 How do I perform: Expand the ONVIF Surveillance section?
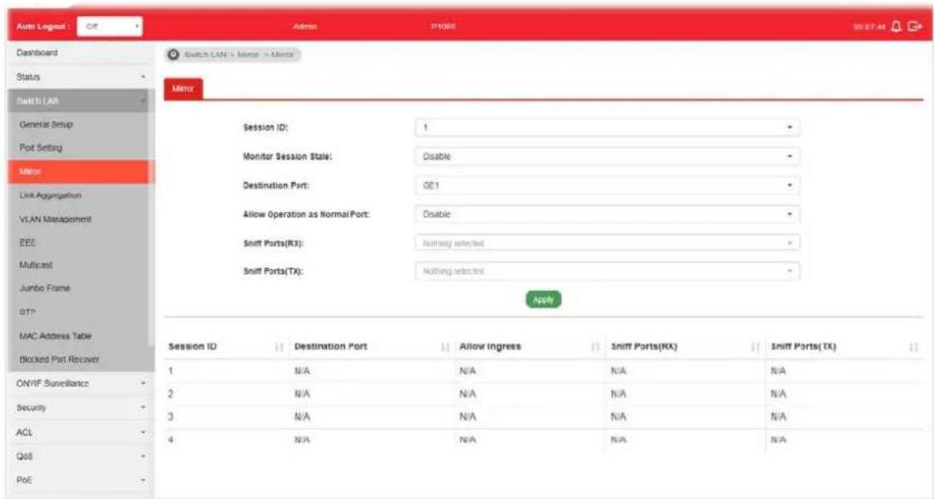click(x=80, y=384)
